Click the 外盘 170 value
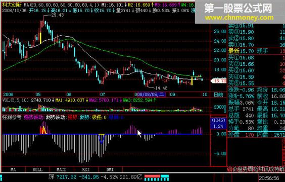 [241, 135]
